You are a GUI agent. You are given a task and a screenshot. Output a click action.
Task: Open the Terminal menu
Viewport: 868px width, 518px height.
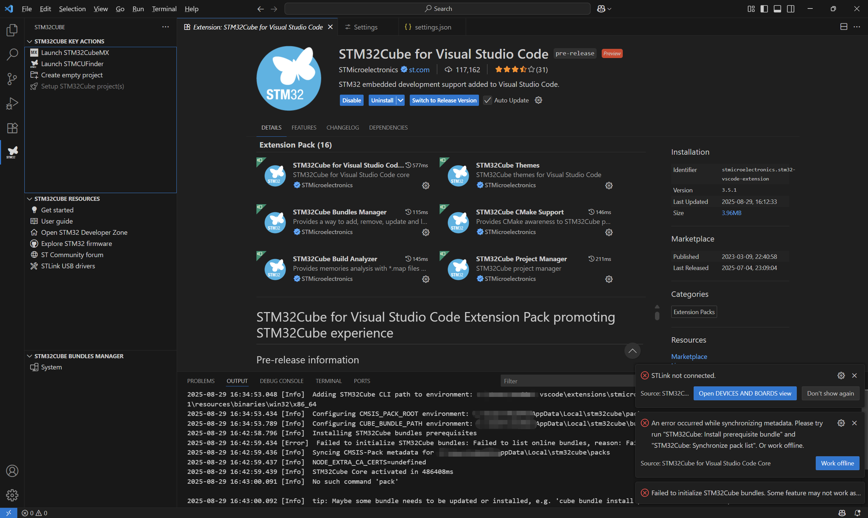click(x=164, y=9)
